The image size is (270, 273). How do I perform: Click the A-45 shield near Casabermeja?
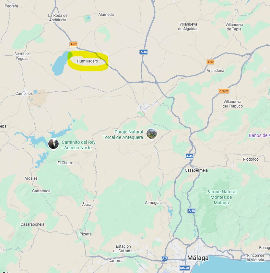tap(189, 156)
